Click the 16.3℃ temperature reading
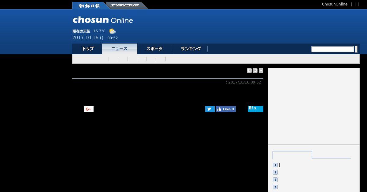This screenshot has height=192, width=367. point(99,31)
